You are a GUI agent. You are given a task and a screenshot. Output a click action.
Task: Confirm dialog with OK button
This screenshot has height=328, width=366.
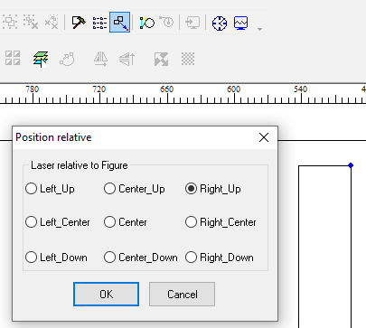coord(107,294)
